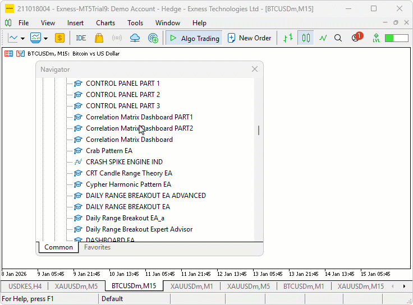Open the chart type line icon

[x=13, y=38]
